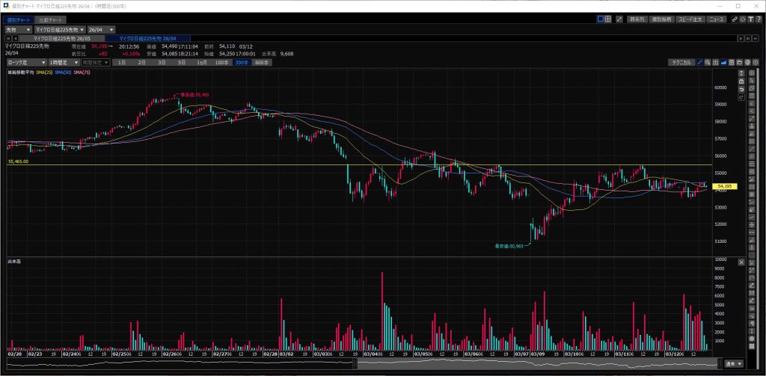Viewport: 766px width, 376px height.
Task: Switch to four-panel grid chart layout
Action: click(609, 19)
